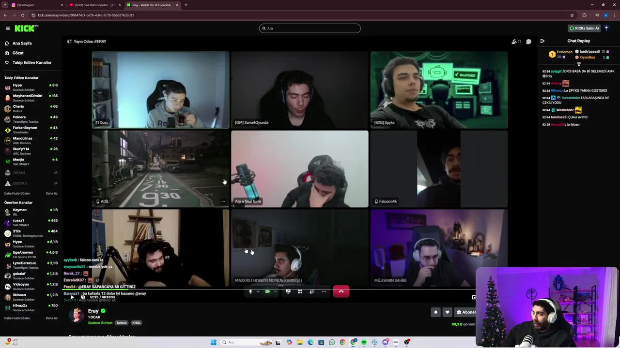Switch to the Instagram browser tab
This screenshot has height=348, width=620.
pos(37,5)
